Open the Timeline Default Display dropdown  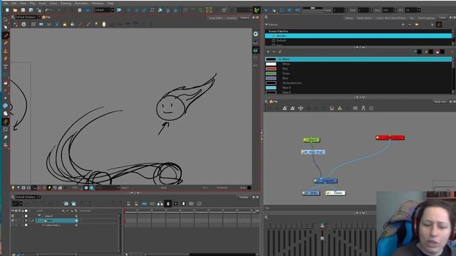click(x=40, y=197)
